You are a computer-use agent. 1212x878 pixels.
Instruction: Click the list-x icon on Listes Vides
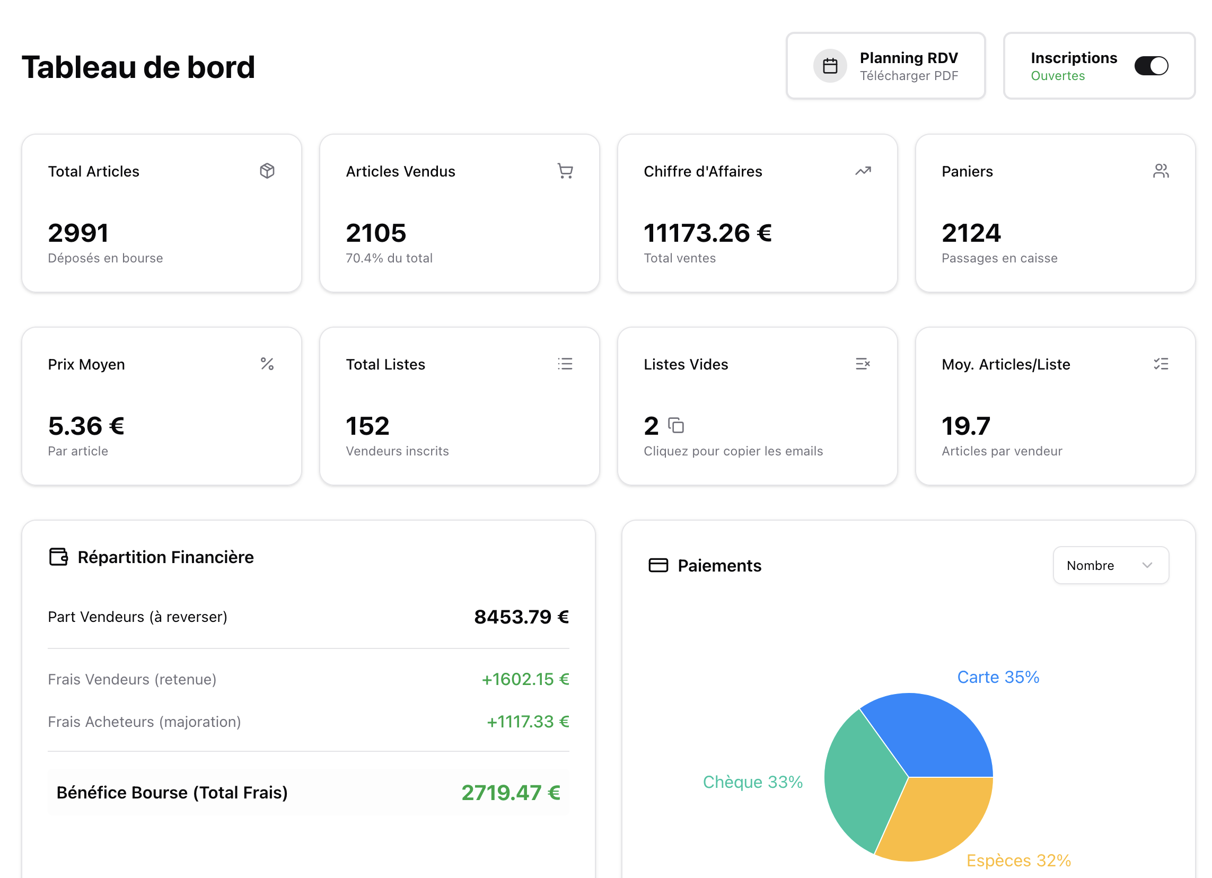pyautogui.click(x=863, y=364)
